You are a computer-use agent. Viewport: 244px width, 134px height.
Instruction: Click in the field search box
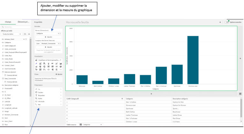point(16,27)
